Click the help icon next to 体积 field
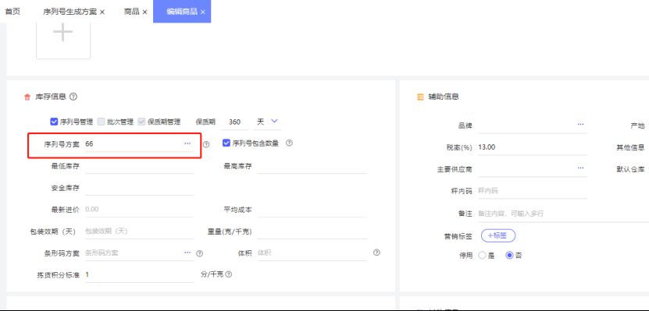This screenshot has width=649, height=311. [x=376, y=253]
